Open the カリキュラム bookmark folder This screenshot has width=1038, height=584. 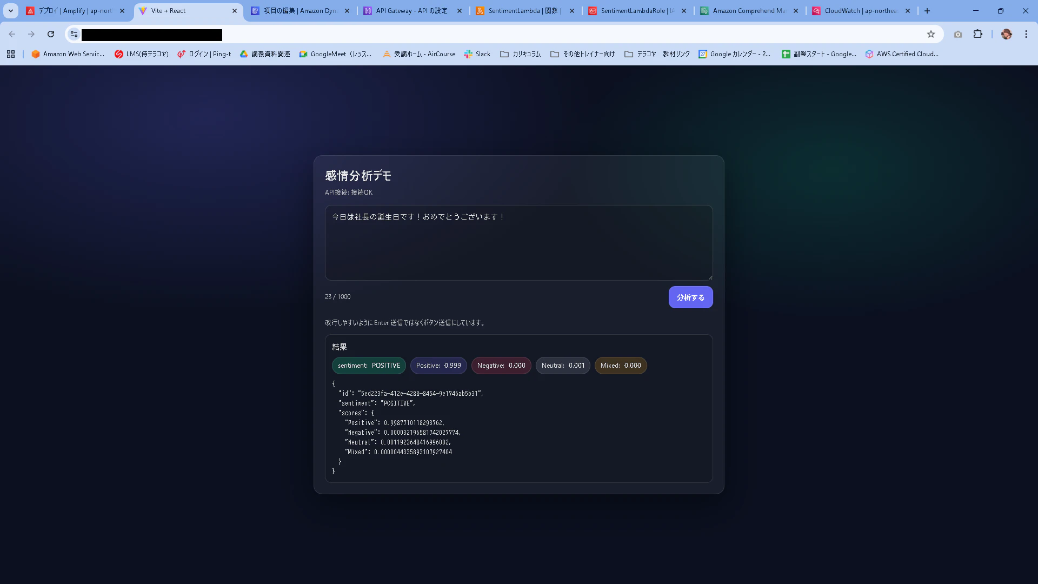(520, 54)
